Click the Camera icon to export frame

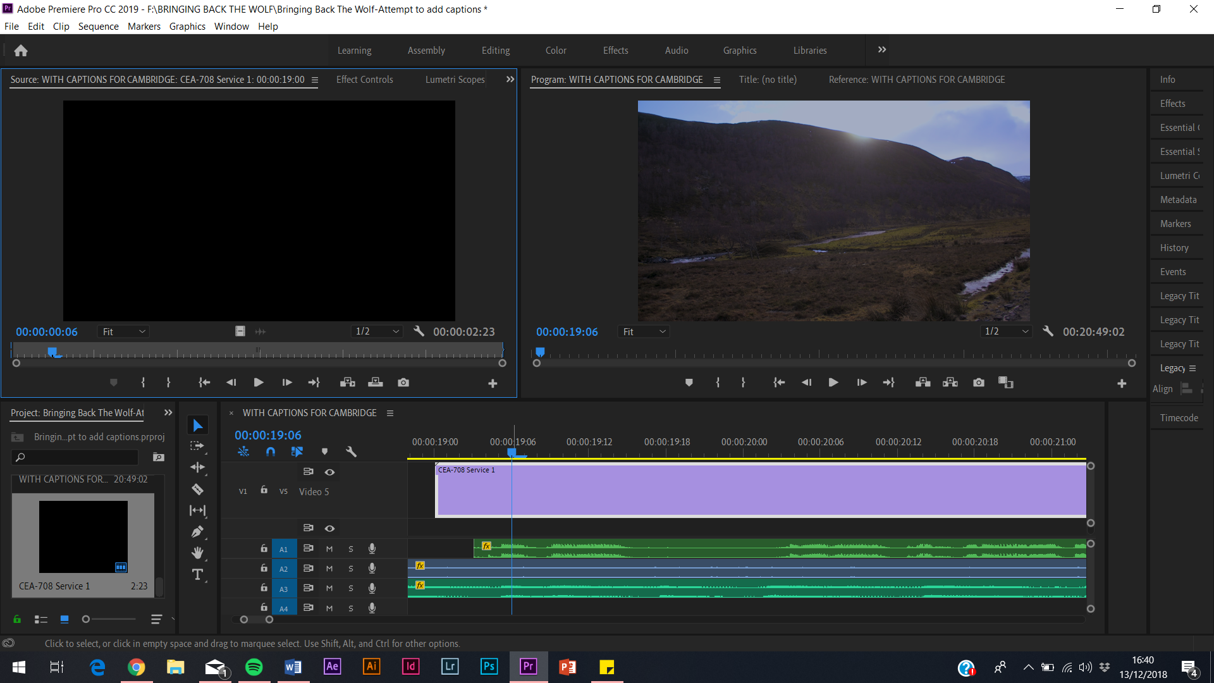[979, 382]
